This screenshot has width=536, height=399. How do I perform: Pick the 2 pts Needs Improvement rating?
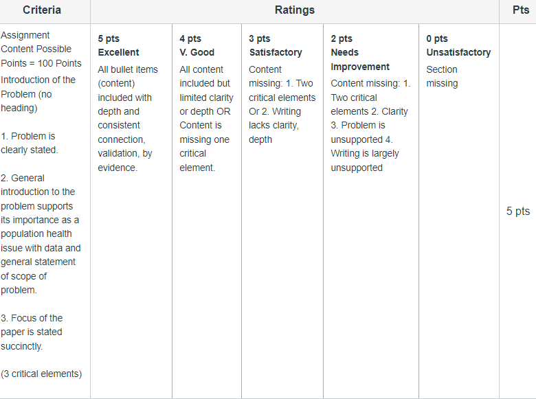[371, 211]
